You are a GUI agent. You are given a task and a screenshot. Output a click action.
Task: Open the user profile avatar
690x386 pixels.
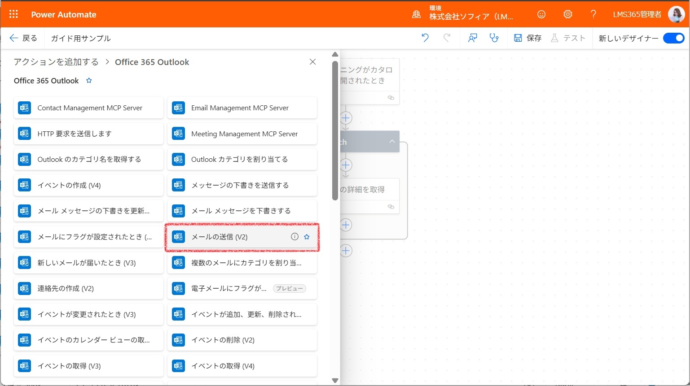tap(676, 14)
